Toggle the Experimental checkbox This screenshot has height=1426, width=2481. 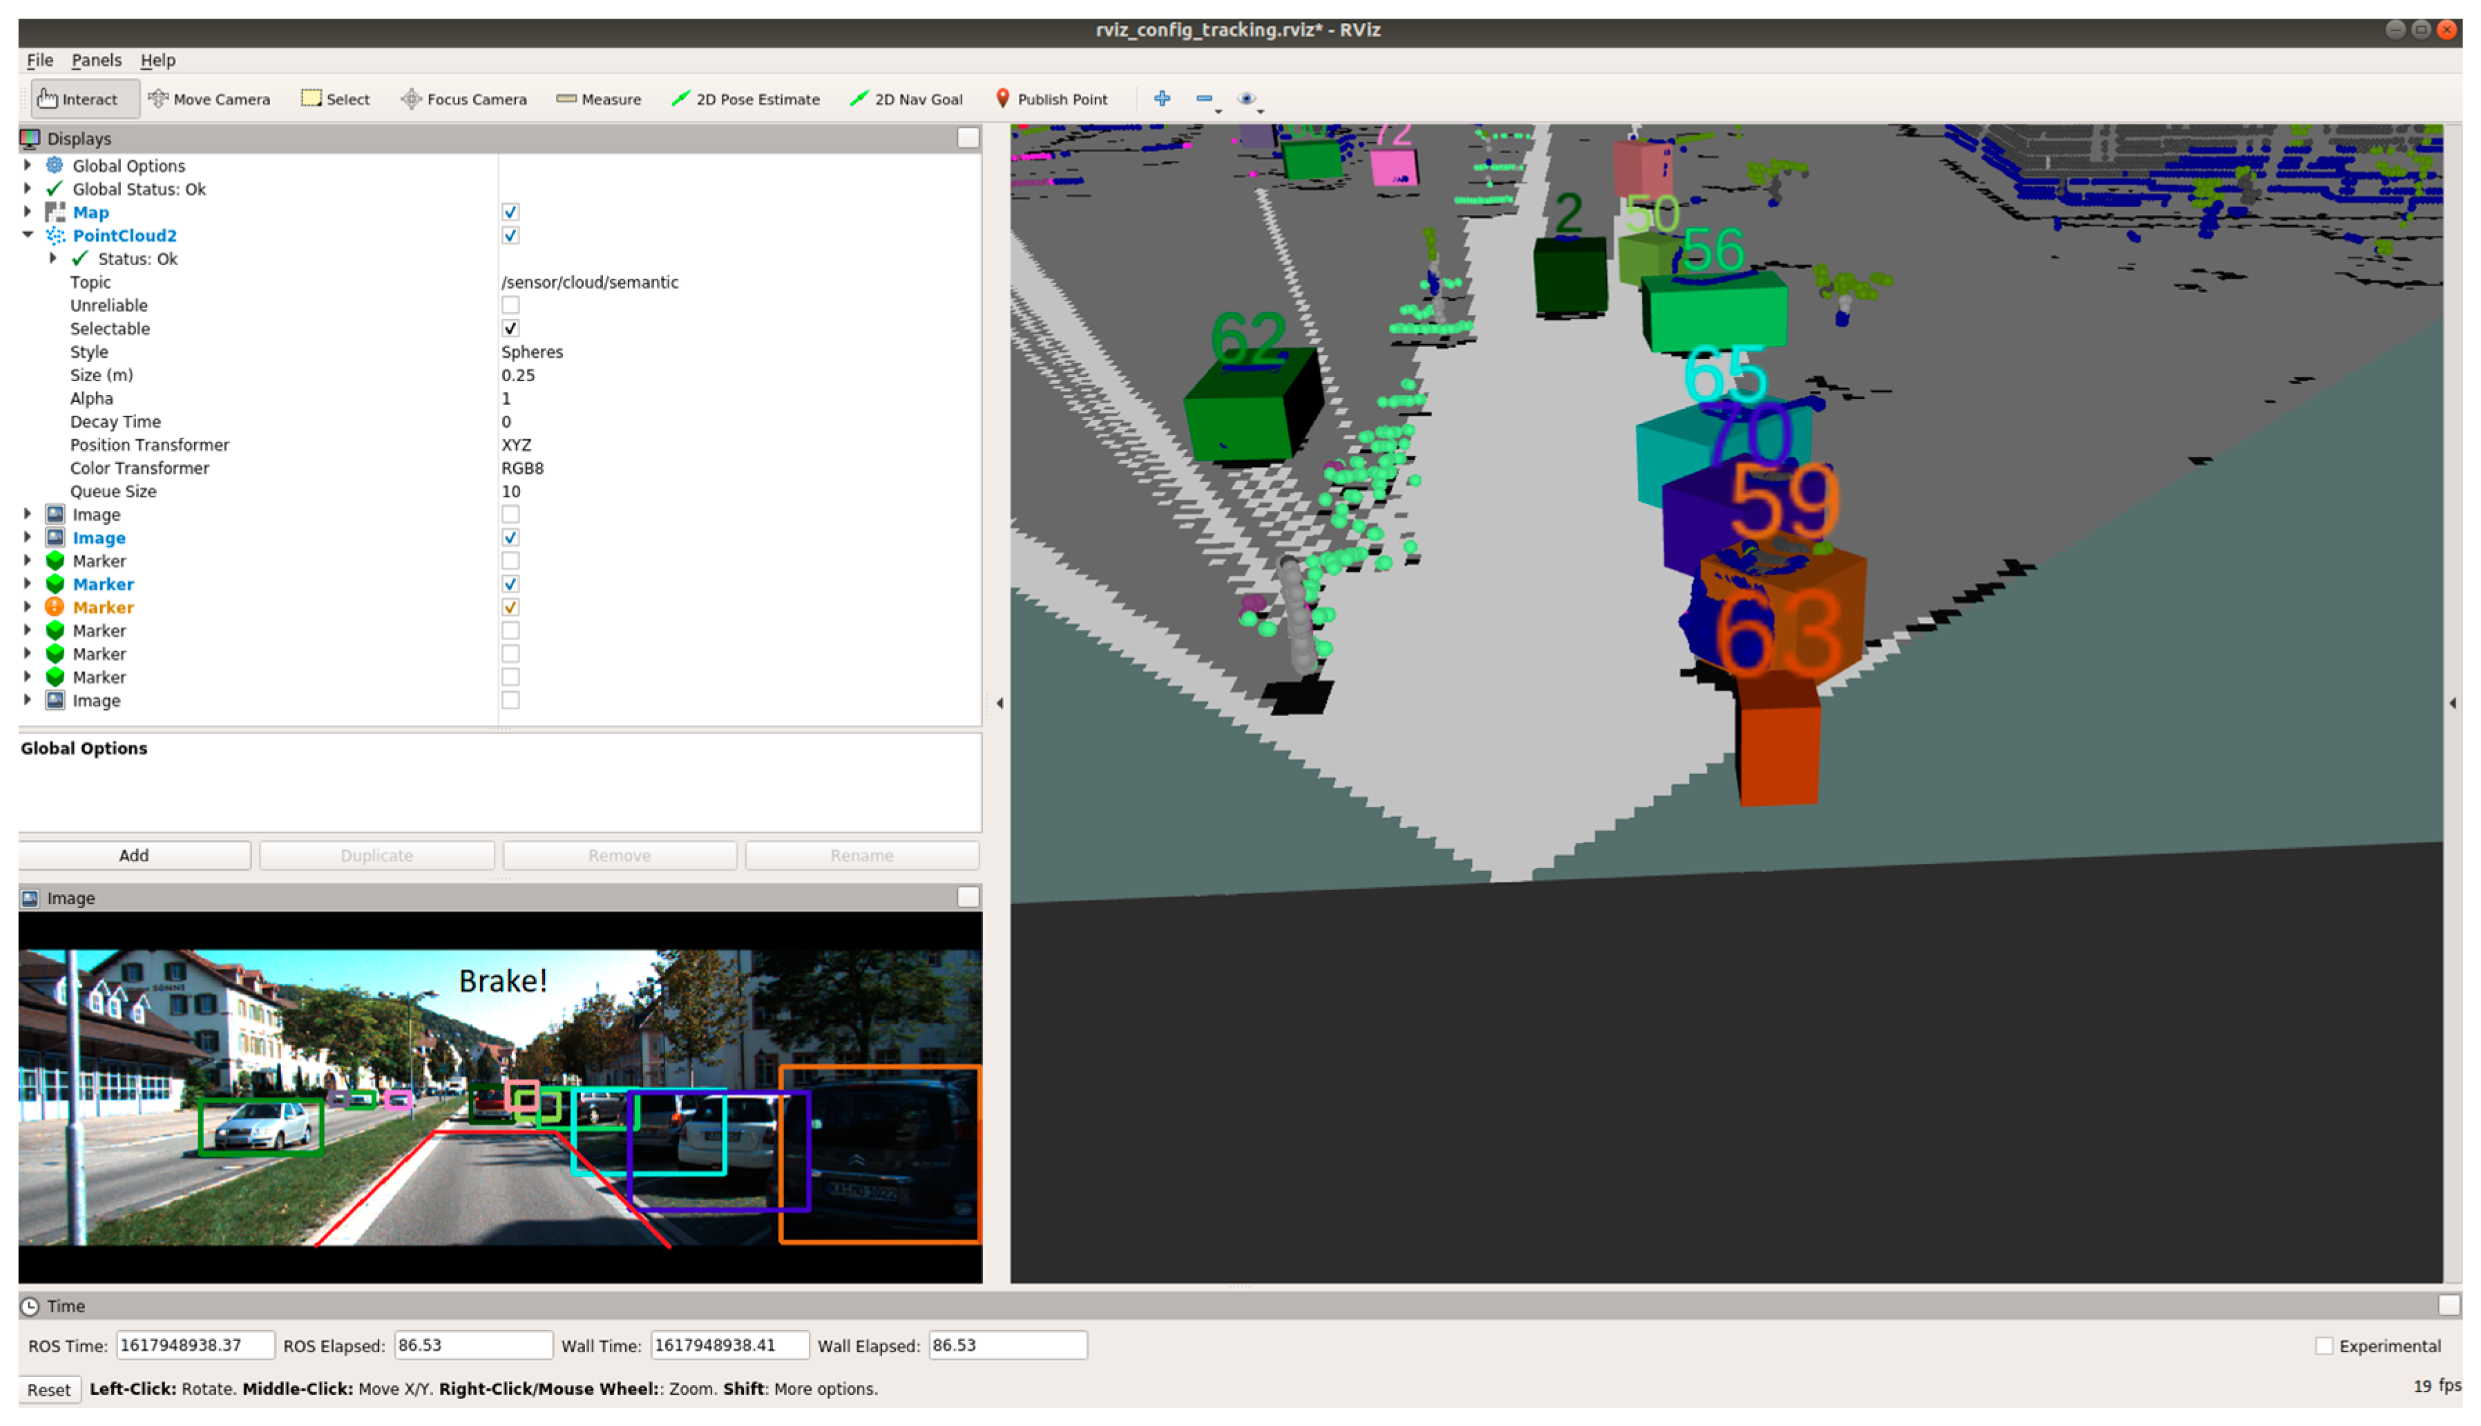(2324, 1346)
